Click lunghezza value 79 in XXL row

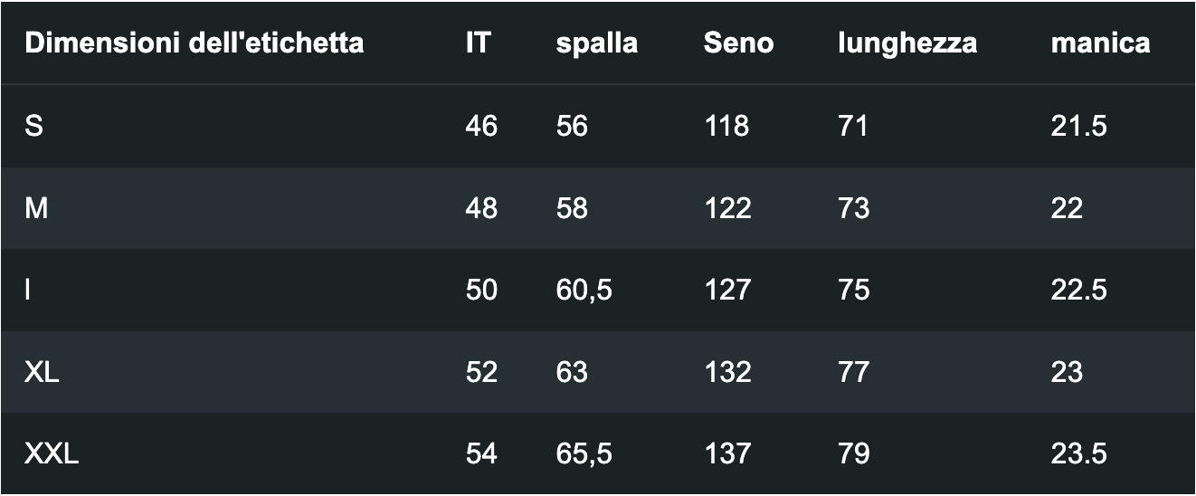(x=853, y=453)
